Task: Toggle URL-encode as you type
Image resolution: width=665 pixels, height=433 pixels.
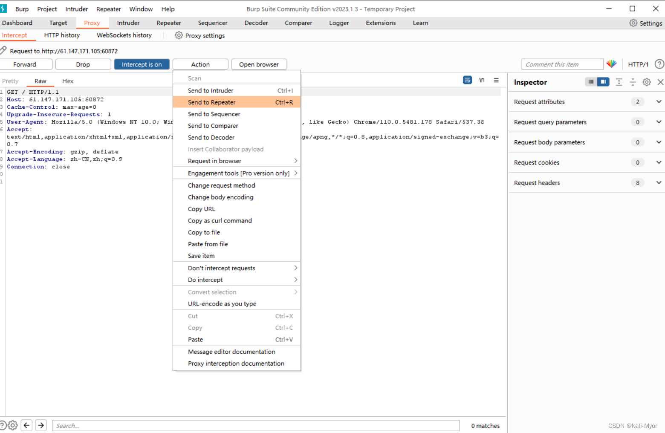Action: pyautogui.click(x=237, y=304)
